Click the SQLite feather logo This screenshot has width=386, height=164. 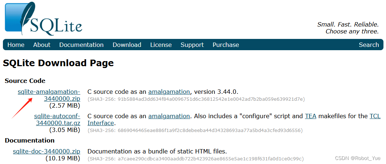pos(44,19)
